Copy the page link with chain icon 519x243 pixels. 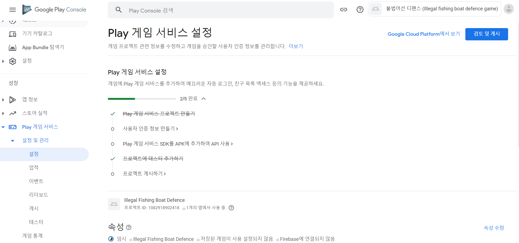coord(344,10)
